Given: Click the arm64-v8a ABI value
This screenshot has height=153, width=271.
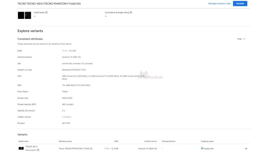Looking at the screenshot, I should (77, 64).
